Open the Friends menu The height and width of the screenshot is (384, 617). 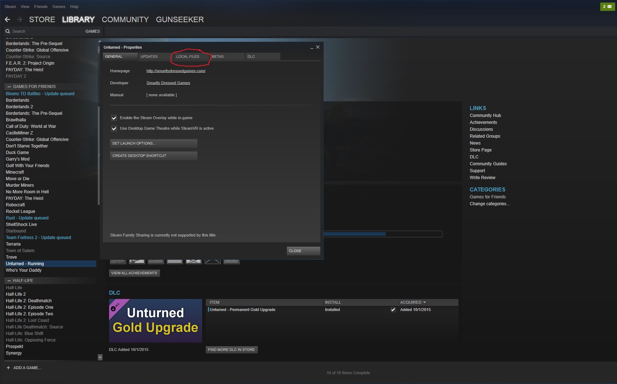(x=41, y=7)
